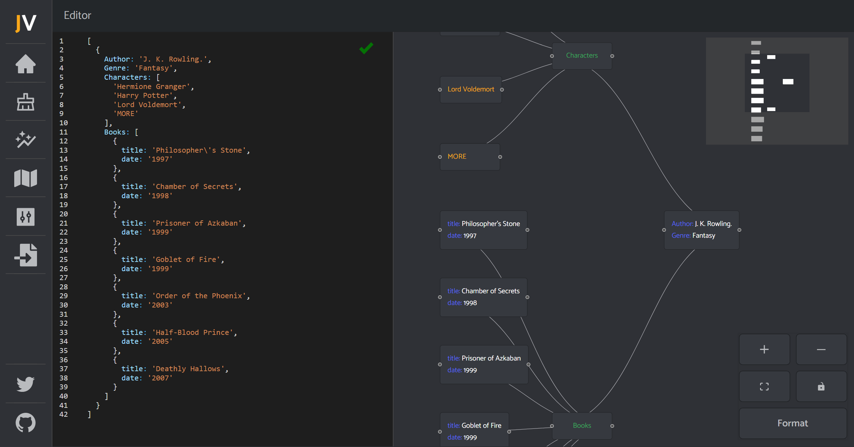This screenshot has width=854, height=447.
Task: Toggle the graph lock button
Action: coord(821,386)
